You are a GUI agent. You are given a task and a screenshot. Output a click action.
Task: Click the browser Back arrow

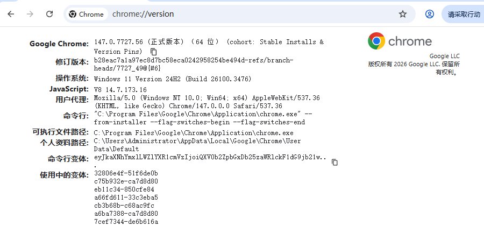(11, 14)
